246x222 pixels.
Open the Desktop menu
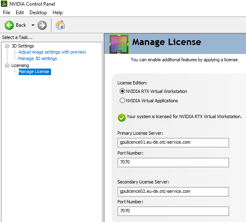click(38, 13)
